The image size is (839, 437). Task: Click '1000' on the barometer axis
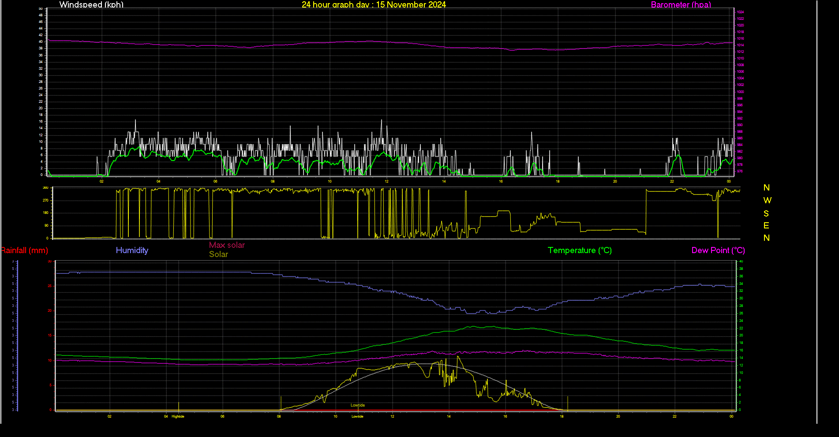(740, 92)
